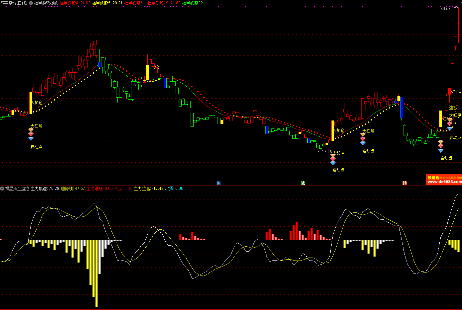Click the tall blue candle after the right peak
This screenshot has height=310, width=462.
[x=401, y=107]
